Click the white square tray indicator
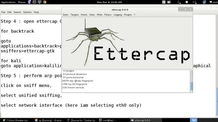Viewport: 218px width, 122px height. pos(187,2)
